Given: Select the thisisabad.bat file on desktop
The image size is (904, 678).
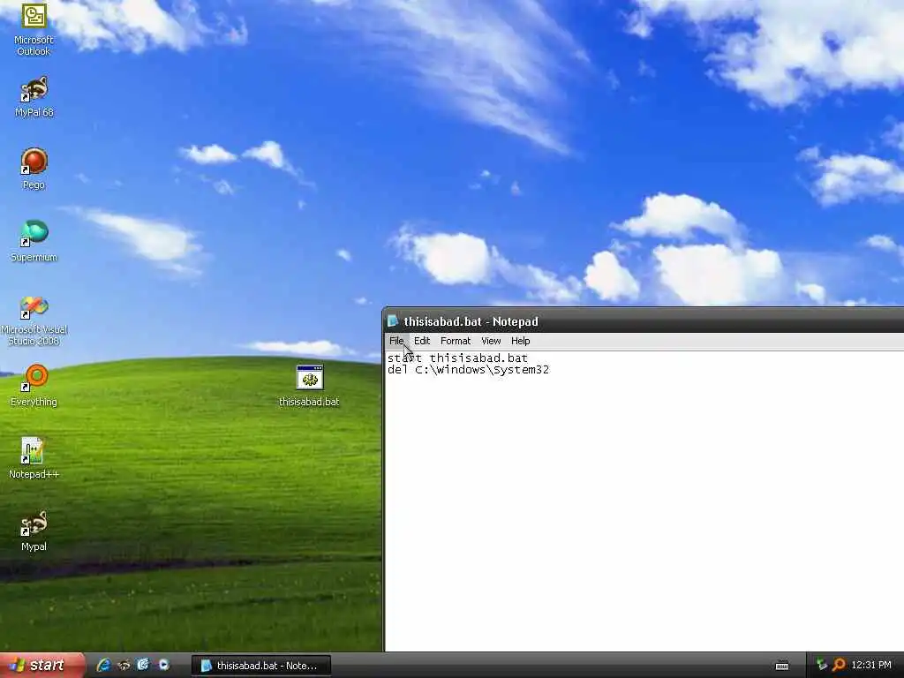Looking at the screenshot, I should (x=309, y=386).
